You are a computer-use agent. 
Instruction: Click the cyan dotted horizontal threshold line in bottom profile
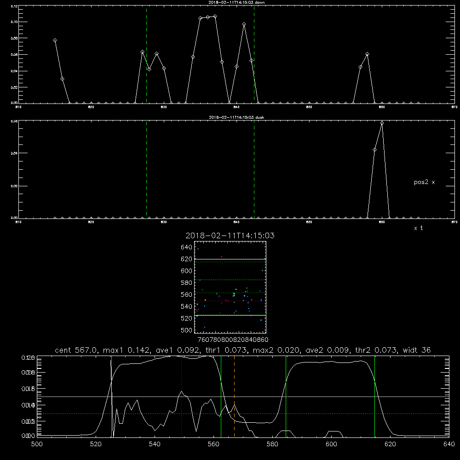tap(243, 414)
